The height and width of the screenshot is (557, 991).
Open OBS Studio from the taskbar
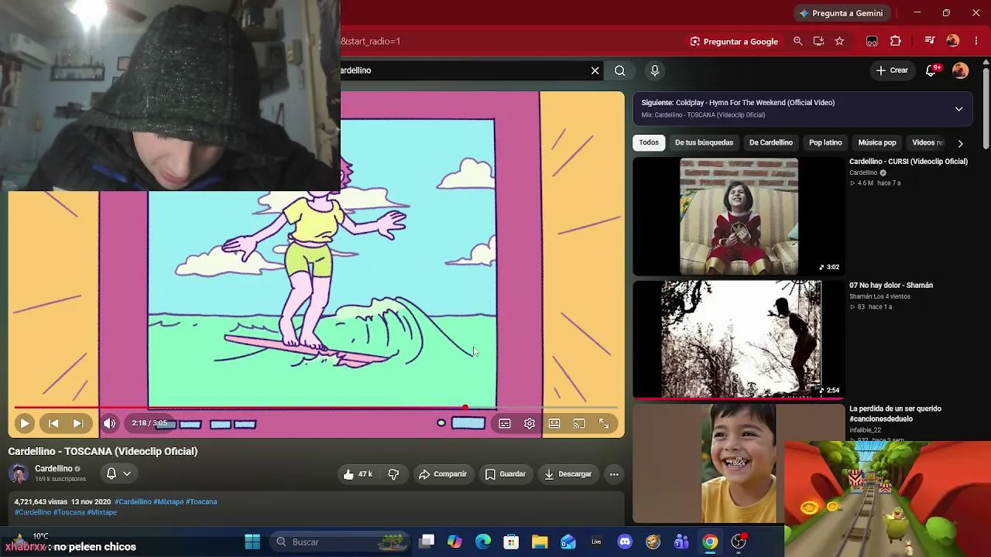pos(738,542)
